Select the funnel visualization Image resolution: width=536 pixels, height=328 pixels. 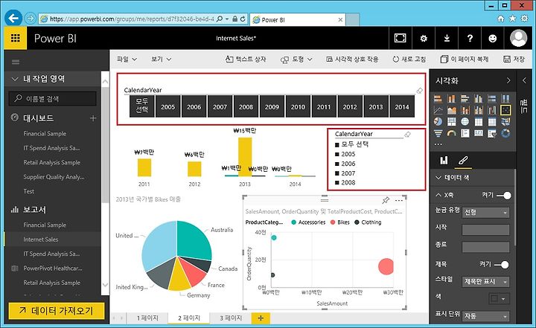(x=438, y=133)
